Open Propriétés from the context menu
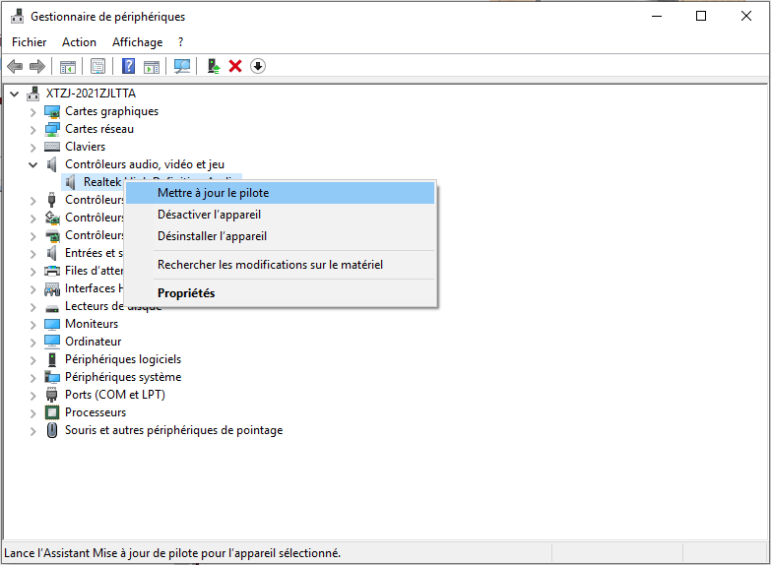Image resolution: width=771 pixels, height=565 pixels. tap(281, 293)
